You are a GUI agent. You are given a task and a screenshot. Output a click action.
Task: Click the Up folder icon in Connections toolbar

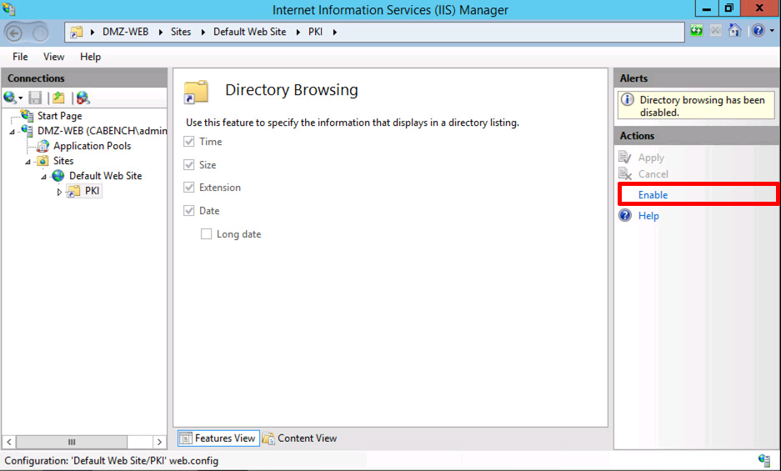(x=59, y=98)
